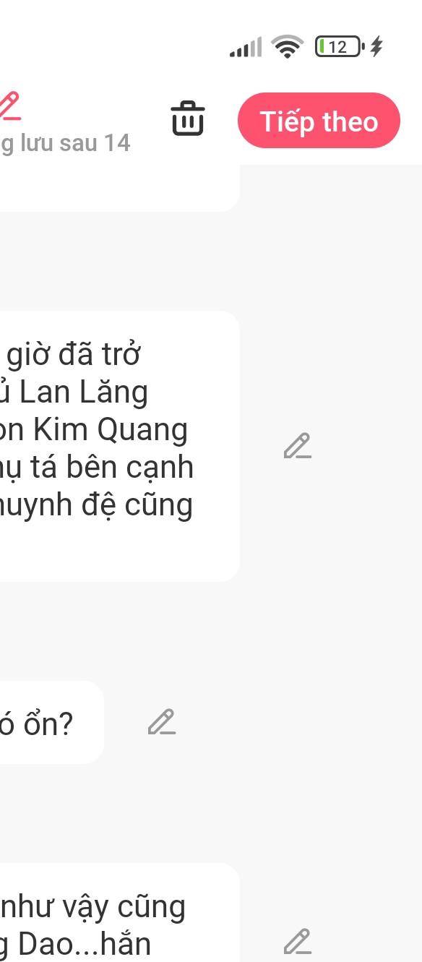The image size is (422, 962).
Task: Tap the charging lightning bolt icon
Action: tap(376, 47)
